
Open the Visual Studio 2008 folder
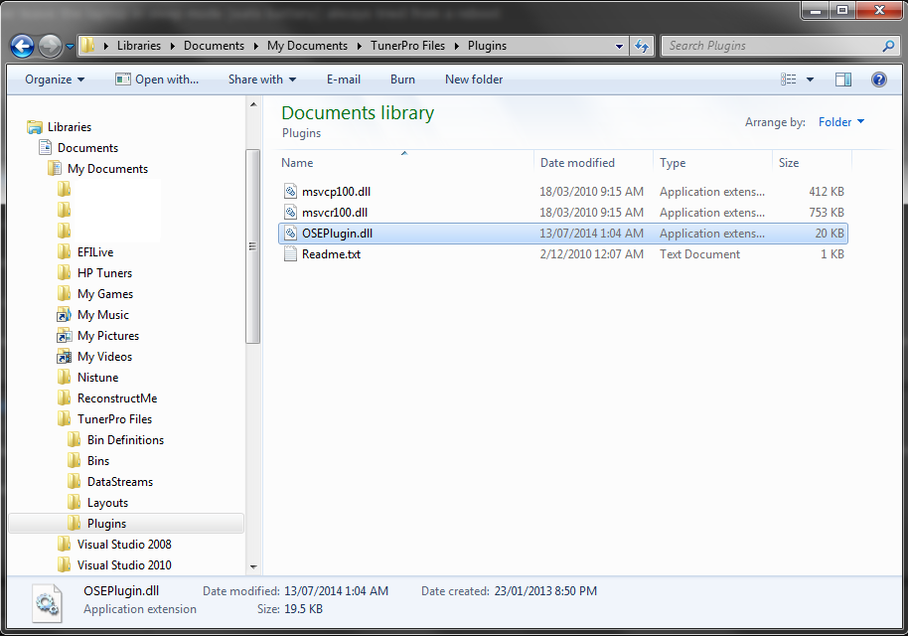(124, 544)
